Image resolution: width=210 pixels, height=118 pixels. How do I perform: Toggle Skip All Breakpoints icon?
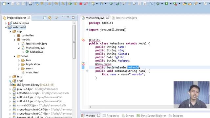tap(151, 4)
